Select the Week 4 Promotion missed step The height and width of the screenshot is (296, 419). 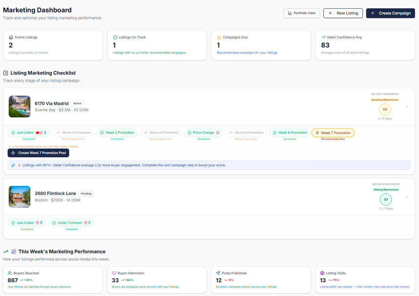click(x=161, y=133)
